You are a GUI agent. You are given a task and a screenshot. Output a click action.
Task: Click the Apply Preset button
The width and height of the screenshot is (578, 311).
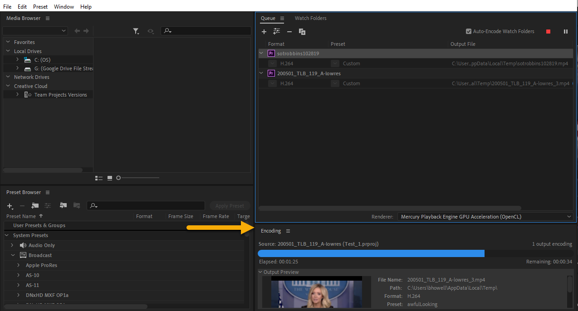pos(230,205)
